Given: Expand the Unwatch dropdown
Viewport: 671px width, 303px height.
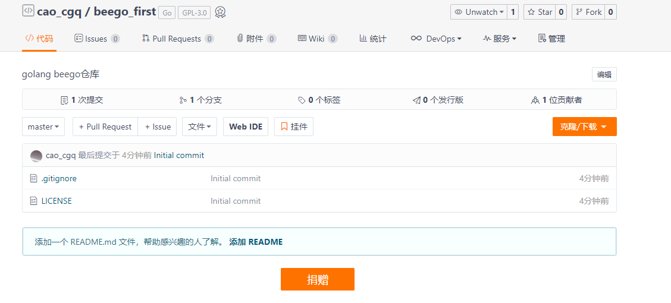Looking at the screenshot, I should [x=479, y=12].
